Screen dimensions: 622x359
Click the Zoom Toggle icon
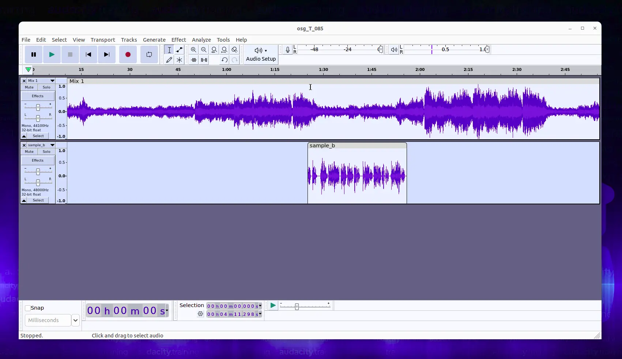(235, 50)
